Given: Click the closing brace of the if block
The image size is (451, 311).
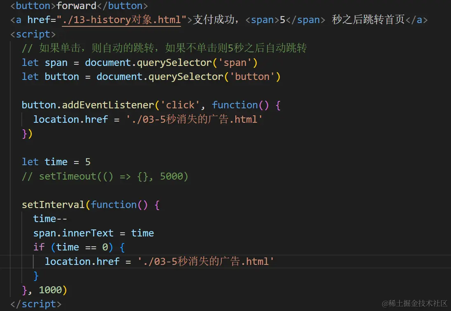Looking at the screenshot, I should pyautogui.click(x=36, y=276).
